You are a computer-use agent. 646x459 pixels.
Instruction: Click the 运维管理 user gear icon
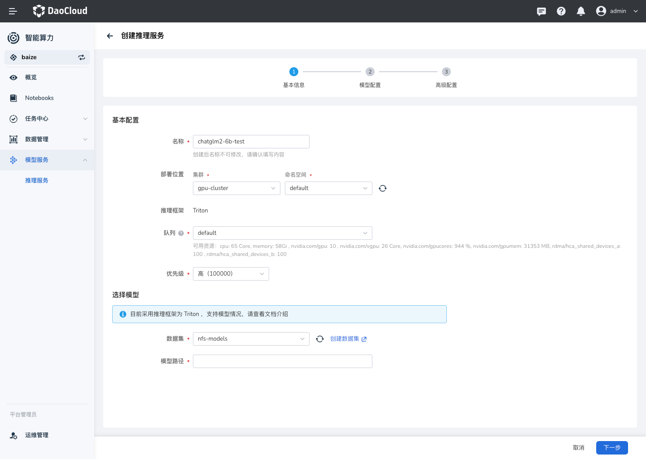coord(13,435)
